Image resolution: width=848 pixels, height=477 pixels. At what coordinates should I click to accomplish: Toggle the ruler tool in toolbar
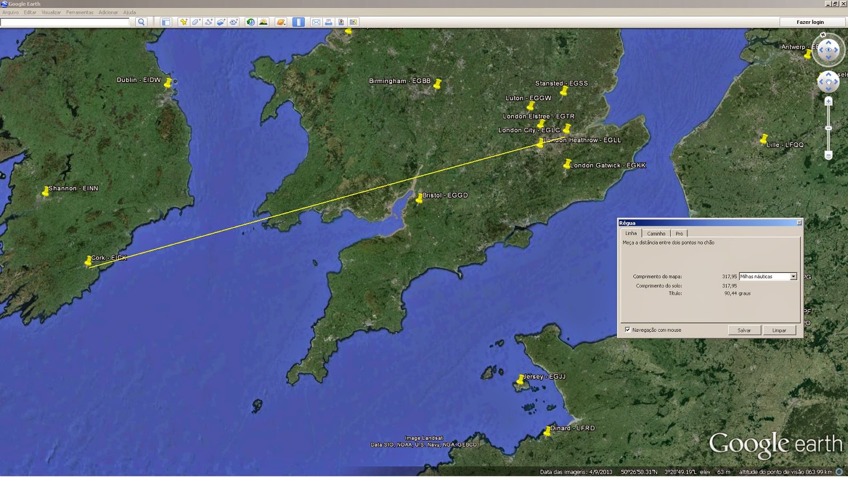(x=298, y=22)
